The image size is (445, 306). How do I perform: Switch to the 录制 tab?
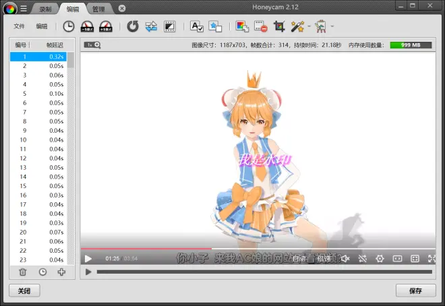[45, 9]
